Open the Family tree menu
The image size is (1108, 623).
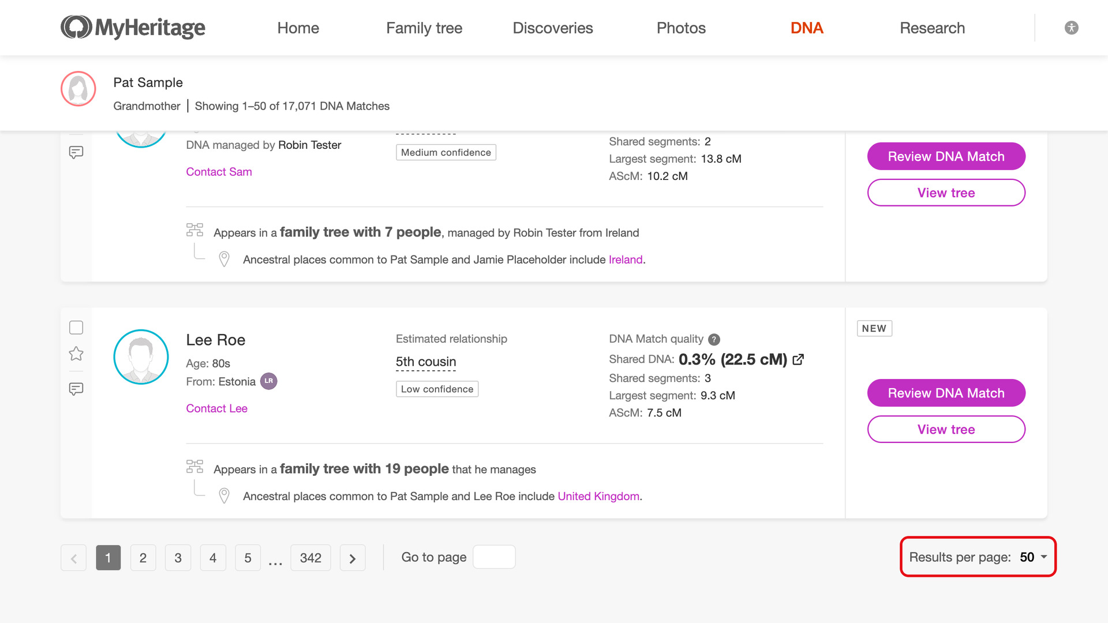(424, 28)
